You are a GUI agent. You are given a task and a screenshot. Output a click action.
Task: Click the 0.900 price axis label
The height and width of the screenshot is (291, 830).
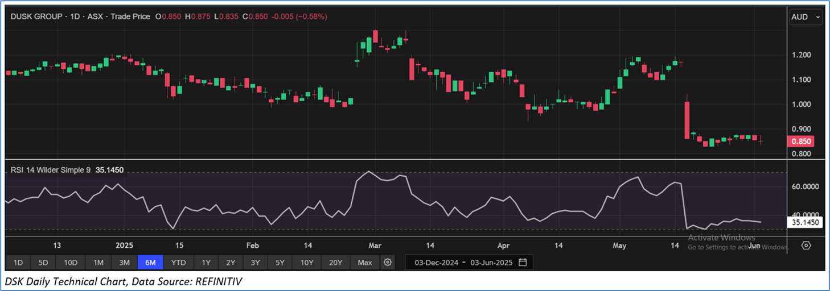(x=803, y=129)
